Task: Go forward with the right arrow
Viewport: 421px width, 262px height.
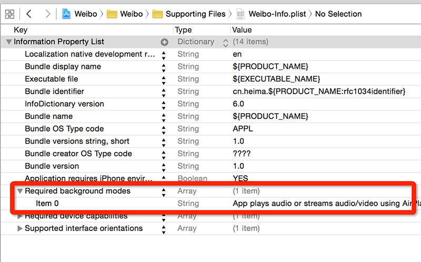Action: pyautogui.click(x=47, y=14)
